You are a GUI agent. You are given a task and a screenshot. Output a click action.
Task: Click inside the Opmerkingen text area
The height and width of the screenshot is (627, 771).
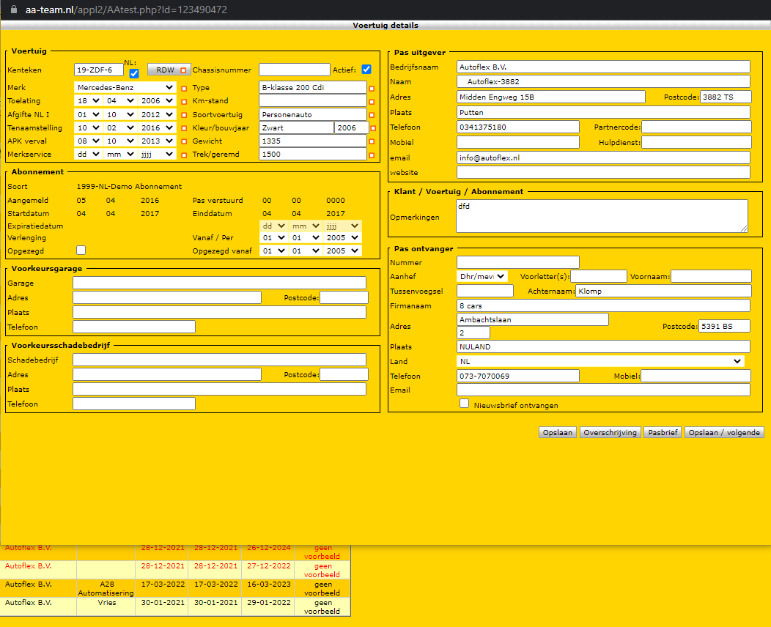(x=601, y=216)
